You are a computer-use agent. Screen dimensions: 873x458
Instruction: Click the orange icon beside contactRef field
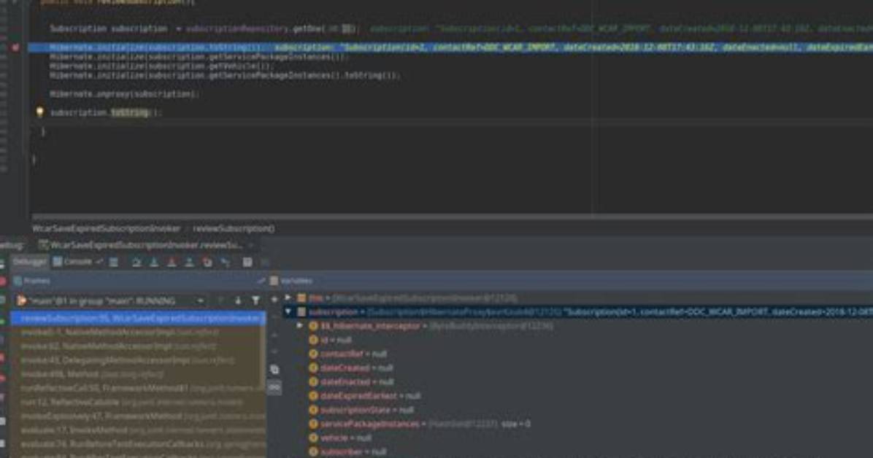(x=313, y=354)
